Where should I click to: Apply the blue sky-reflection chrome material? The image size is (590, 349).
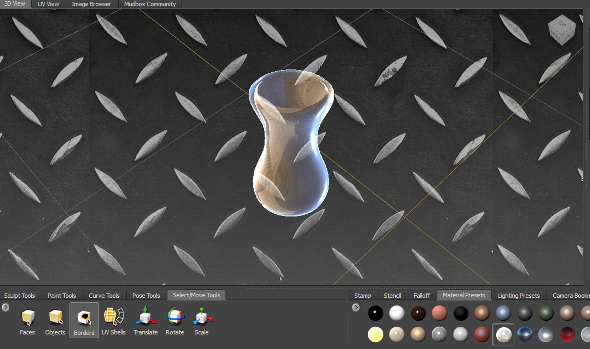[525, 334]
